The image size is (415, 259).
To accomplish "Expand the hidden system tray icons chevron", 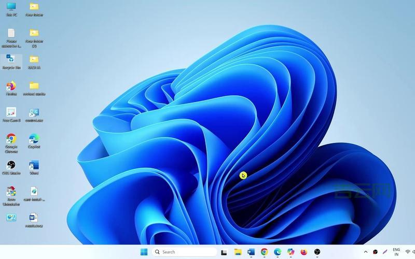I will tap(365, 252).
